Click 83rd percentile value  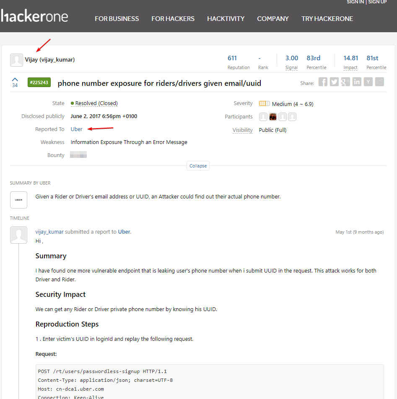pyautogui.click(x=314, y=58)
